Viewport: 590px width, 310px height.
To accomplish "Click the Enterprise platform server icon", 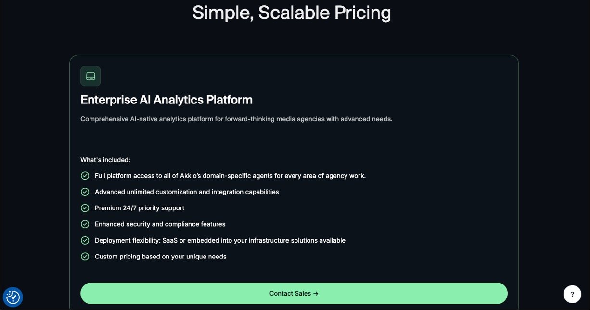I will coord(90,76).
